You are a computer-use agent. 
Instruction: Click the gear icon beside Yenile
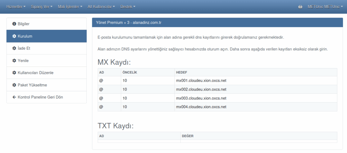click(x=14, y=60)
